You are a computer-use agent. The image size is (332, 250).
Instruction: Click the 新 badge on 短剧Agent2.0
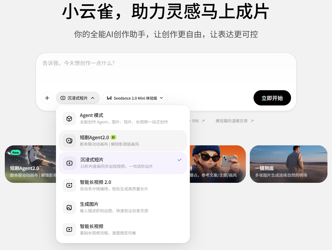tap(114, 137)
